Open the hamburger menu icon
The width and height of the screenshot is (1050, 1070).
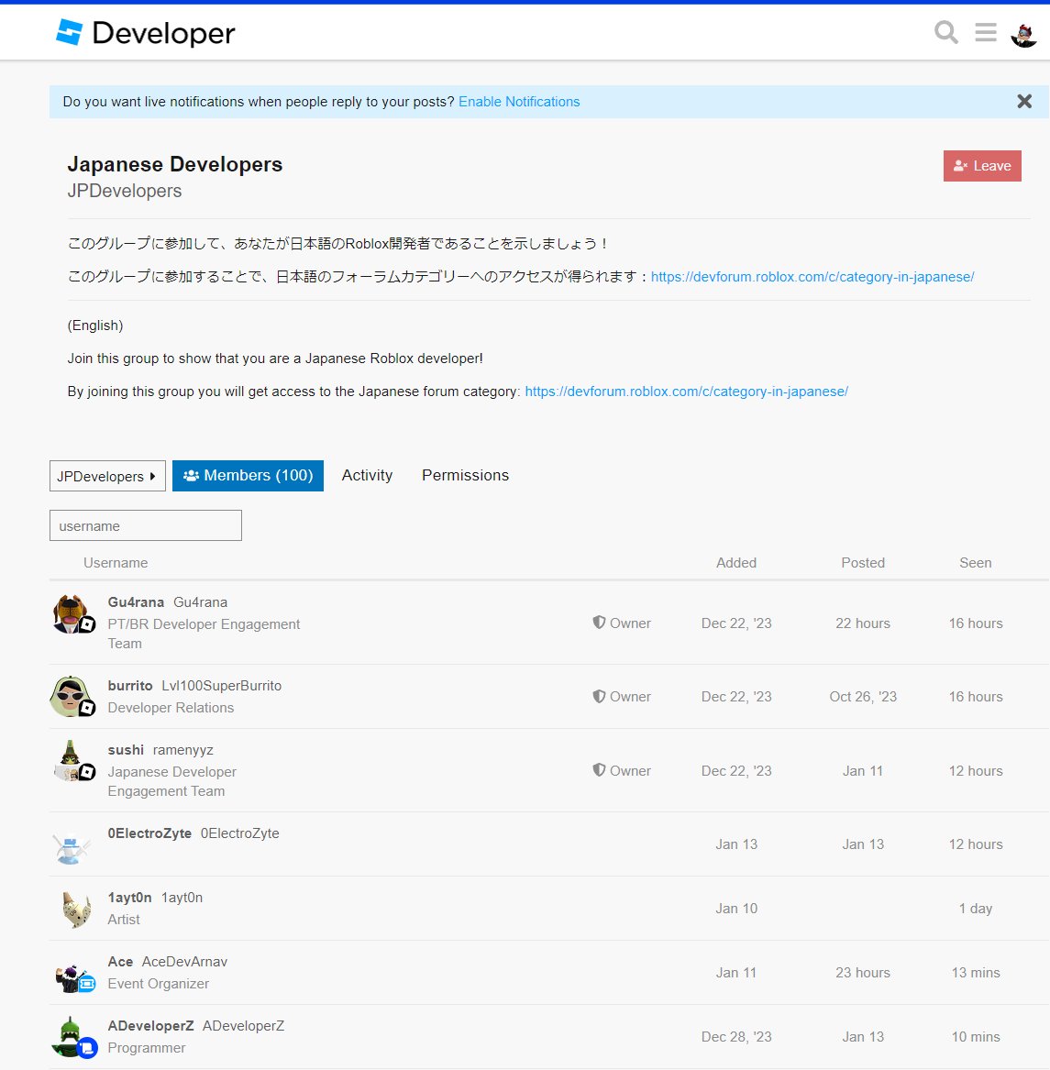[x=985, y=32]
